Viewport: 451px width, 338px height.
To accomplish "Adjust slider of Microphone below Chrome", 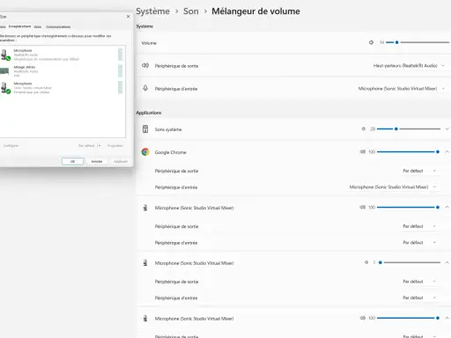I will tap(409, 207).
